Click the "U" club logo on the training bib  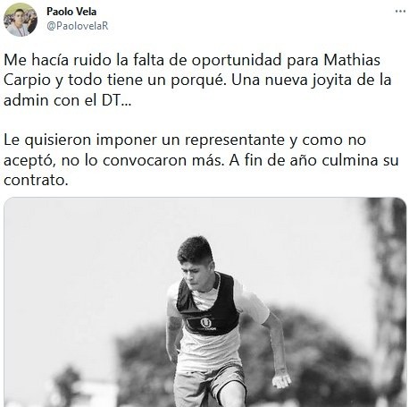click(205, 323)
